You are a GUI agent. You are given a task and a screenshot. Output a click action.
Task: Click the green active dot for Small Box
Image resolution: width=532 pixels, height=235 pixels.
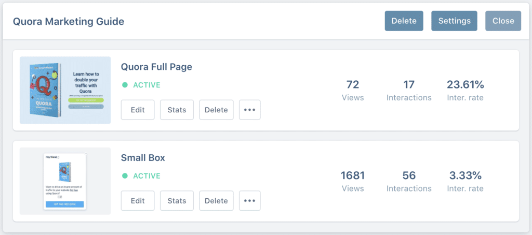[x=125, y=176]
